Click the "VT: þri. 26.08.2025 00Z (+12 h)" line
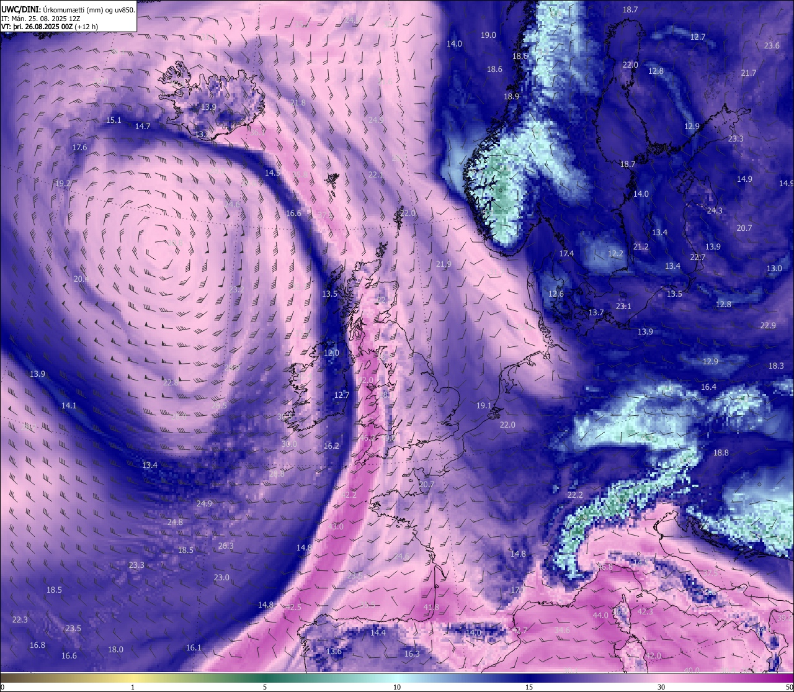 click(x=50, y=27)
